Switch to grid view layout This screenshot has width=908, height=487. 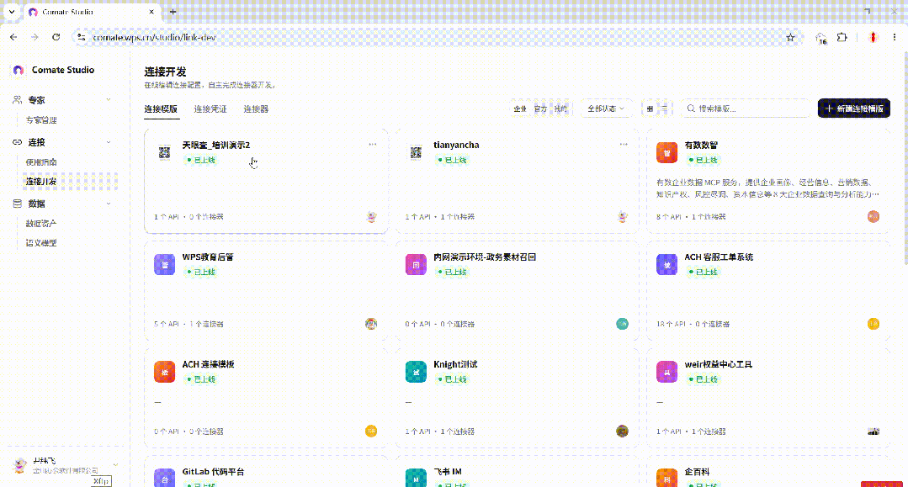(x=650, y=109)
